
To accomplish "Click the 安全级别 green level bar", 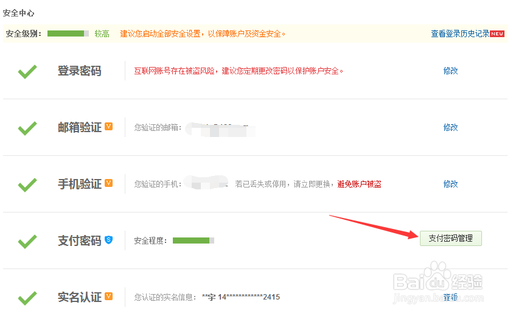I will point(68,33).
